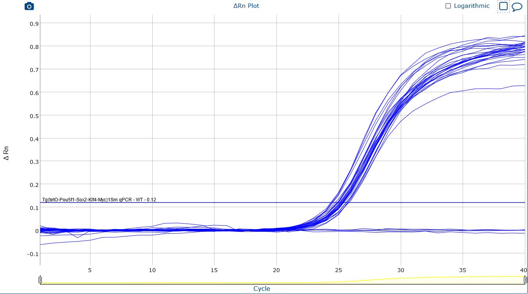Click the lowest curve's start at cycle 1
This screenshot has width=528, height=294.
pyautogui.click(x=41, y=244)
